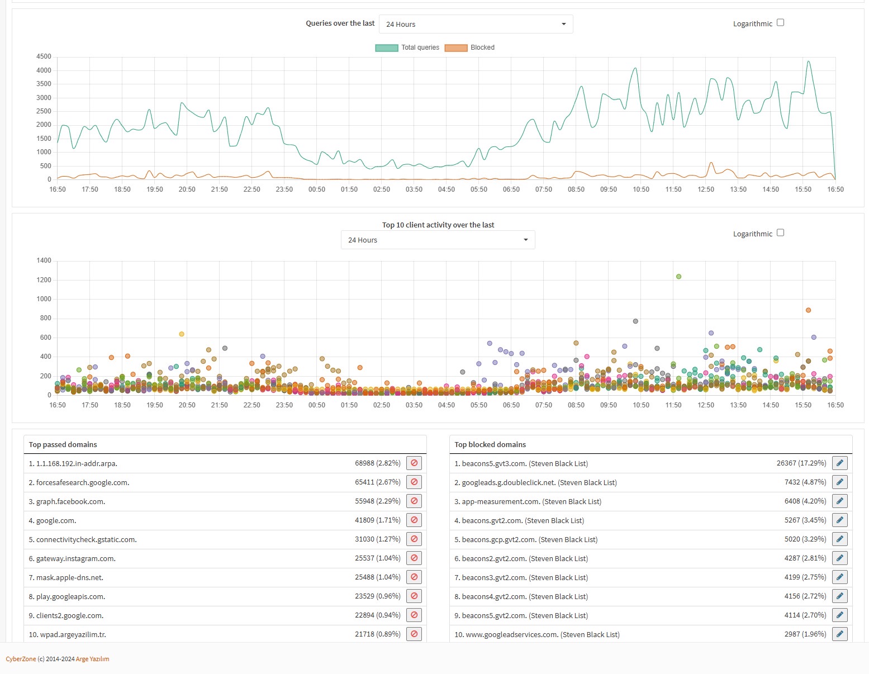Open the CyberZone footer link

21,659
